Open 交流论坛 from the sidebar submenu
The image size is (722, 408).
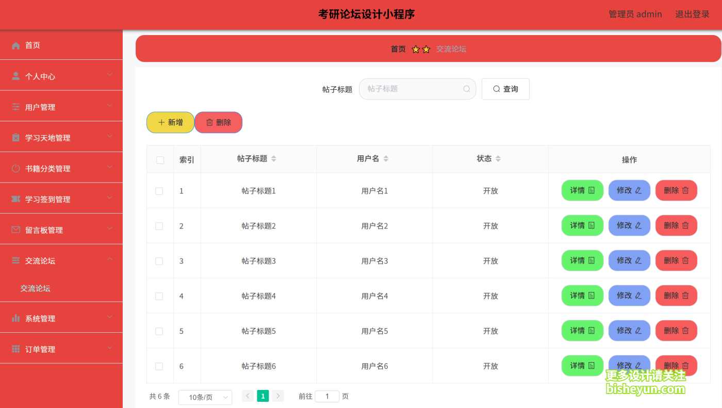coord(35,288)
